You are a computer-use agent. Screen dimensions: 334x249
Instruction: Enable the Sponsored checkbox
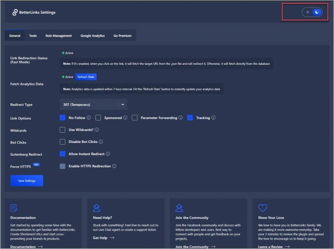pos(98,118)
